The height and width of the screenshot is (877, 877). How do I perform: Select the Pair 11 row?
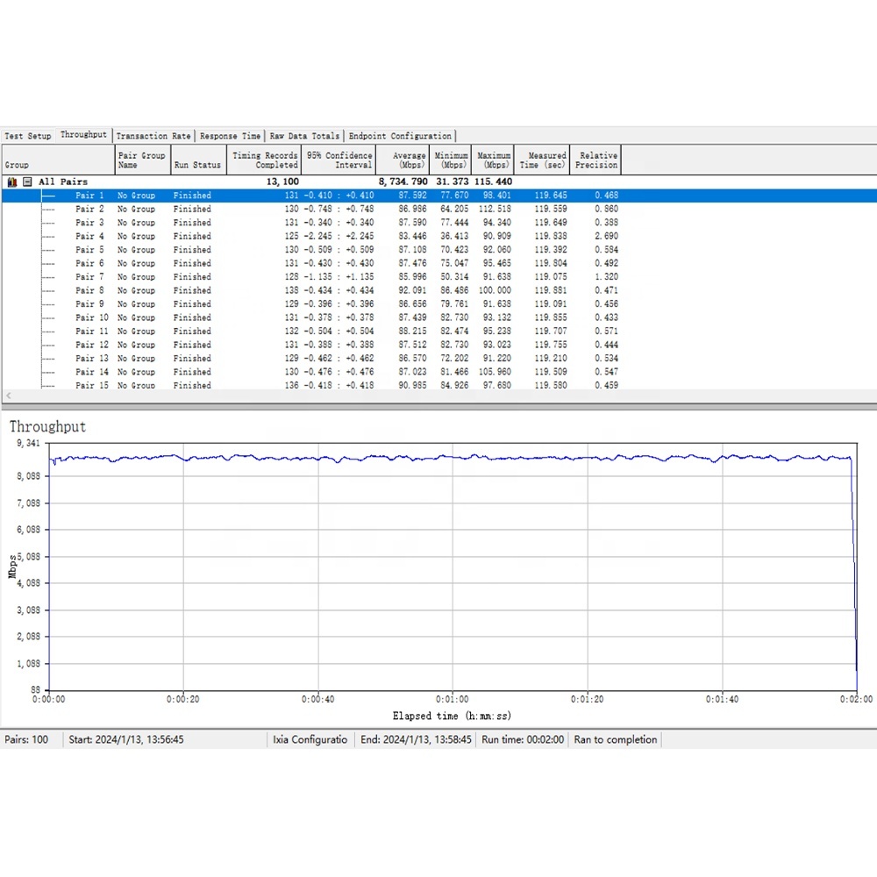[439, 332]
